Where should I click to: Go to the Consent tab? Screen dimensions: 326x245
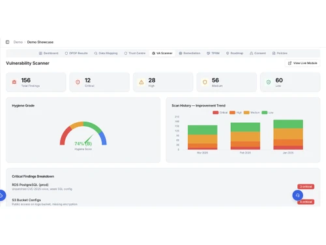pyautogui.click(x=258, y=53)
